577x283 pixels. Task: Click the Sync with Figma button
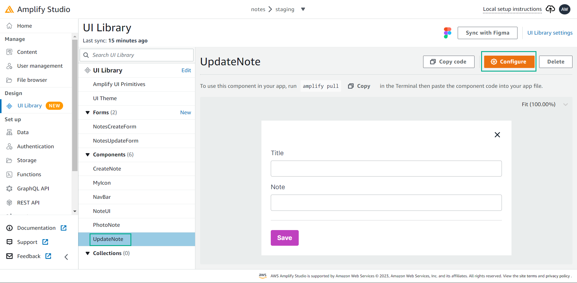[x=487, y=33]
